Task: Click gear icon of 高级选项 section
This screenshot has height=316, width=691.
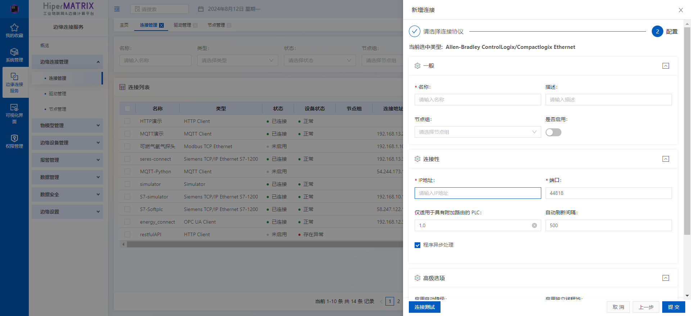Action: pos(417,278)
